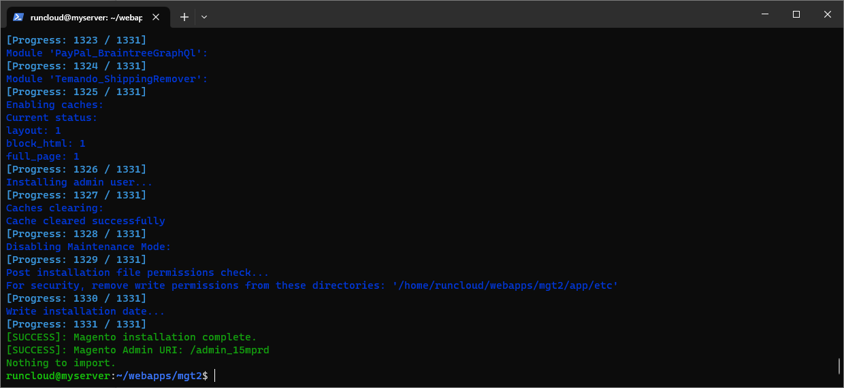
Task: Click the 'Write installation date...' line
Action: pos(86,311)
